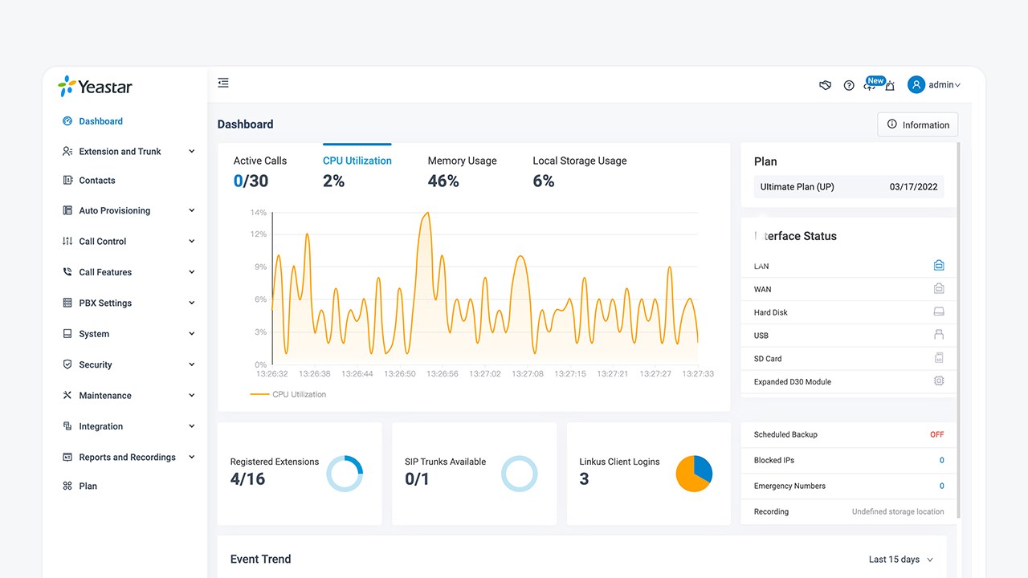The image size is (1028, 578).
Task: Switch to the Local Storage Usage tab
Action: pos(580,172)
